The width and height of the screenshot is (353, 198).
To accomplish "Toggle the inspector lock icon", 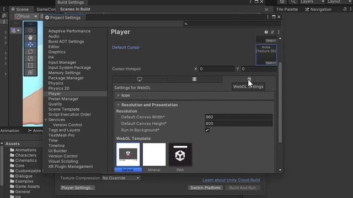I will (x=345, y=9).
